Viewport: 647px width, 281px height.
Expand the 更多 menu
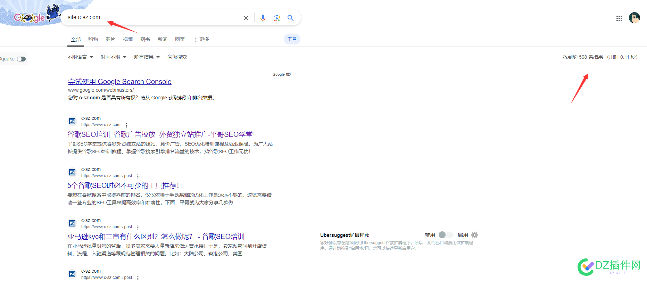tap(202, 40)
